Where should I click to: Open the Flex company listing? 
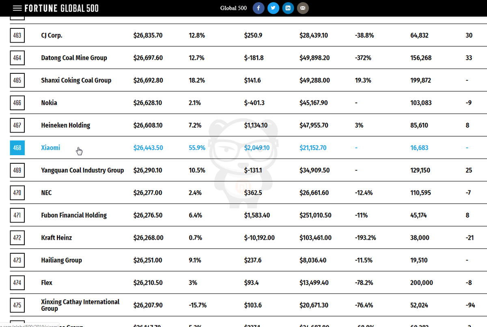47,283
